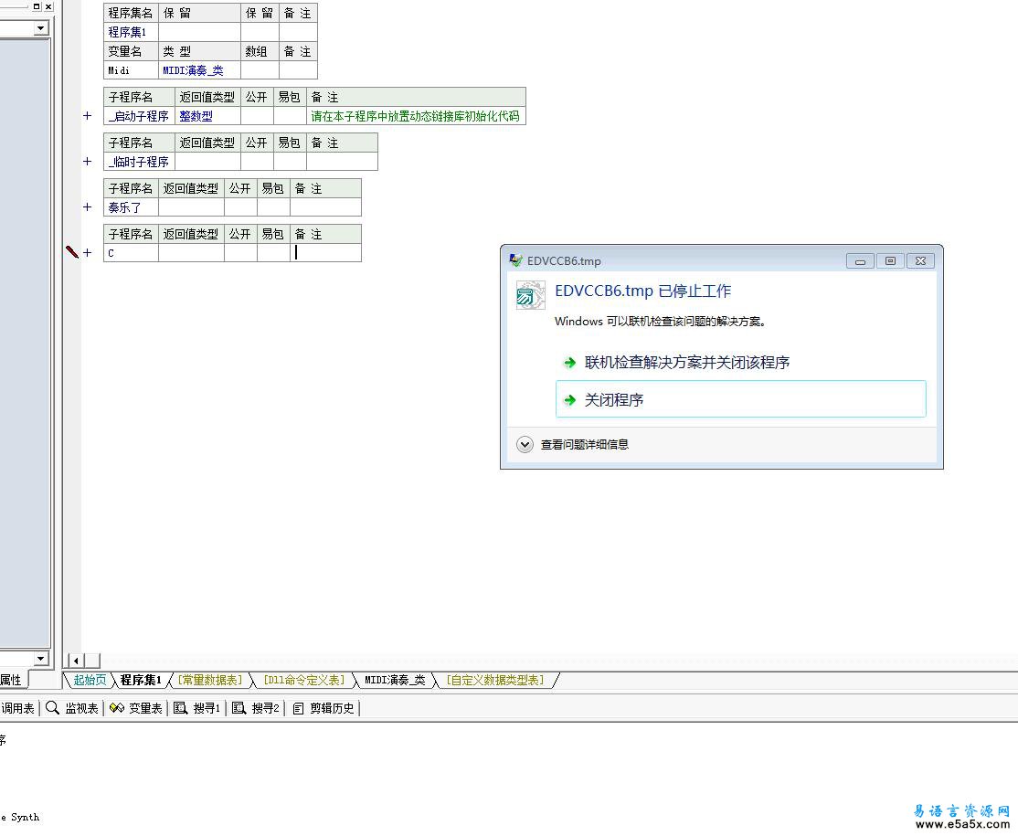Screen dimensions: 1018x836
Task: Open the [常量数据表] tab
Action: tap(209, 680)
